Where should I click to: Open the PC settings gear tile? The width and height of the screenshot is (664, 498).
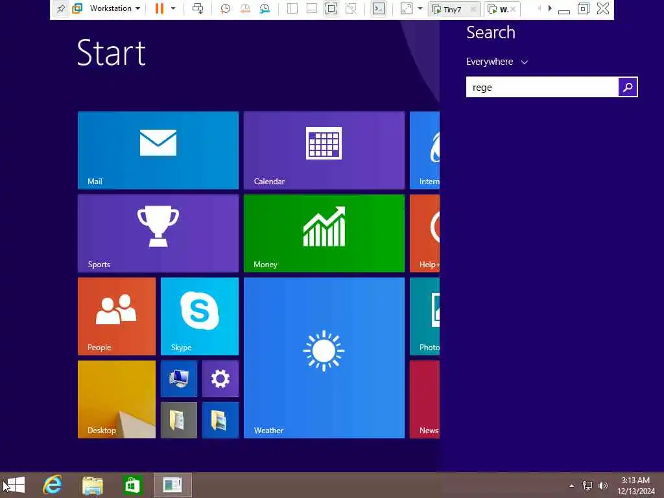click(x=220, y=379)
